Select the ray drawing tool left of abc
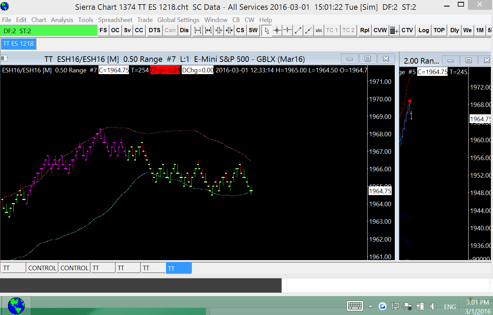Viewport: 493px width, 315px height. point(309,30)
